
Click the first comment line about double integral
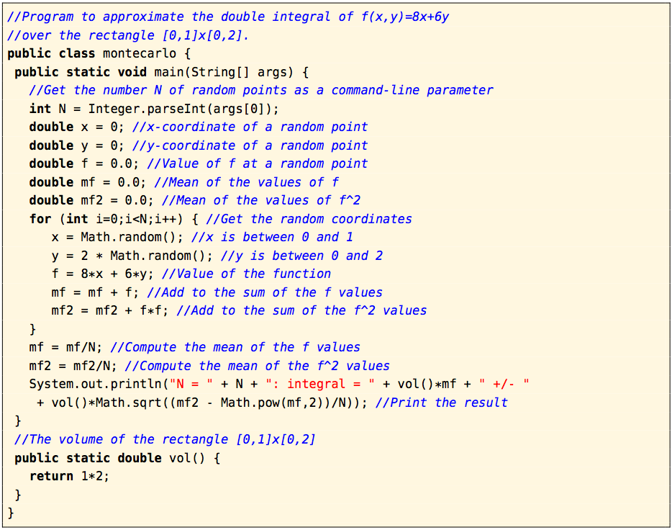click(x=227, y=17)
